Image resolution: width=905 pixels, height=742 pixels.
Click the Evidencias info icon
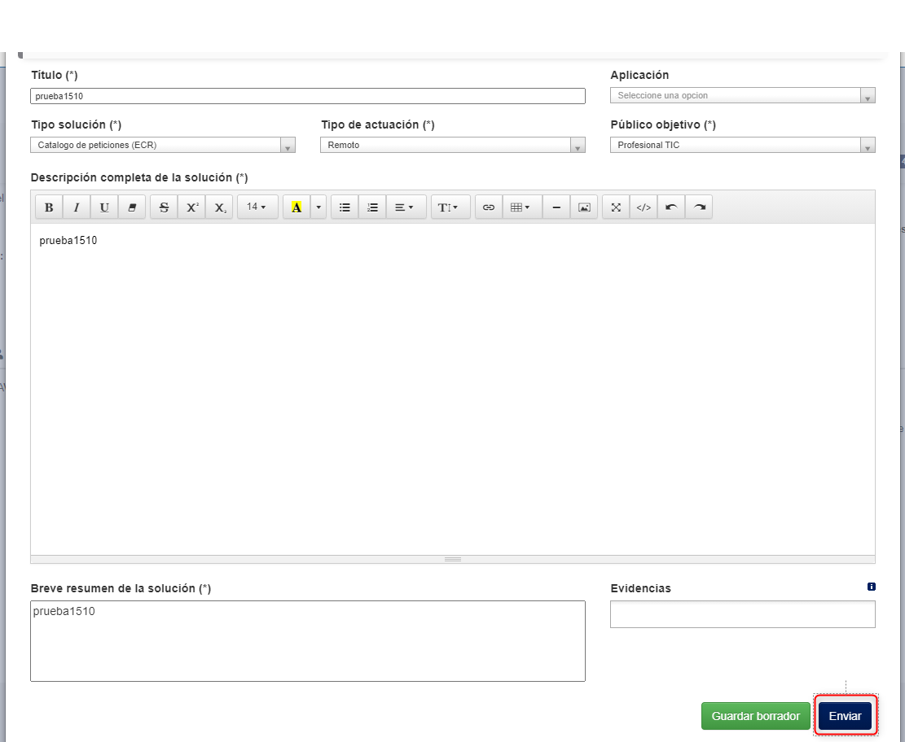pos(871,587)
